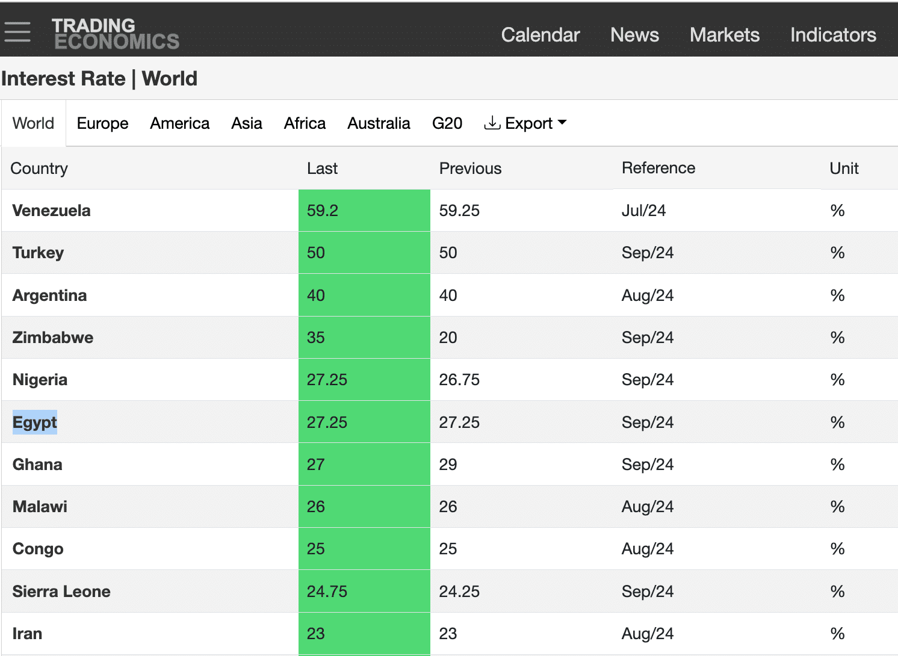Switch to the Australia tab
The image size is (898, 656).
(379, 123)
